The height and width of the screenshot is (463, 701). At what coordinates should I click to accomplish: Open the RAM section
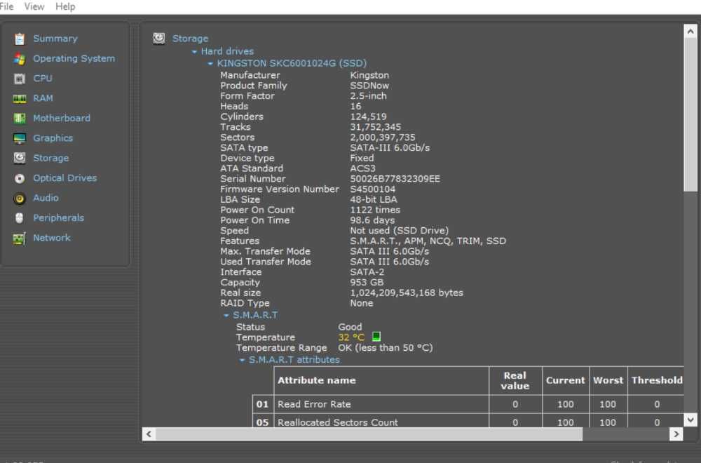pyautogui.click(x=43, y=98)
